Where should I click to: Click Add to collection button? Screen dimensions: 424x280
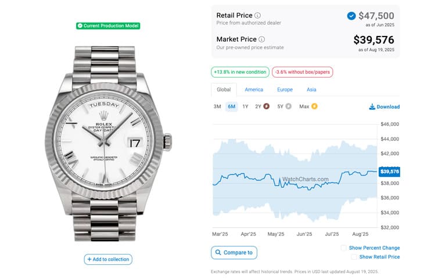[108, 259]
